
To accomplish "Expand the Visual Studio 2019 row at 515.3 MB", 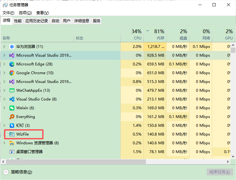I will 4,82.
